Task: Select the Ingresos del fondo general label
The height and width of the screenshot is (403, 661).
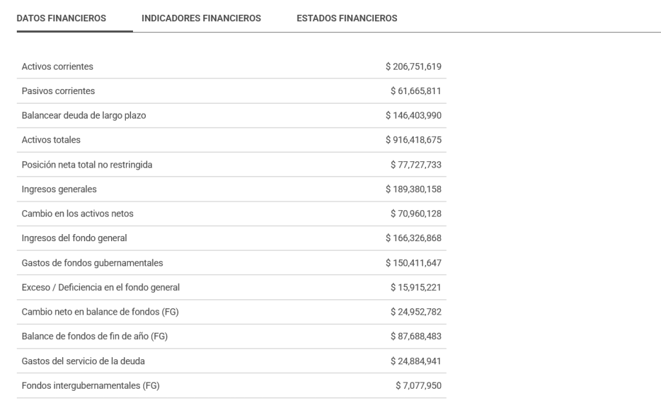Action: tap(74, 238)
